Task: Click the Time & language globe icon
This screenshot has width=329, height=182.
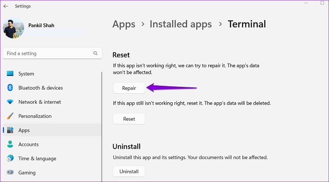Action: tap(10, 159)
